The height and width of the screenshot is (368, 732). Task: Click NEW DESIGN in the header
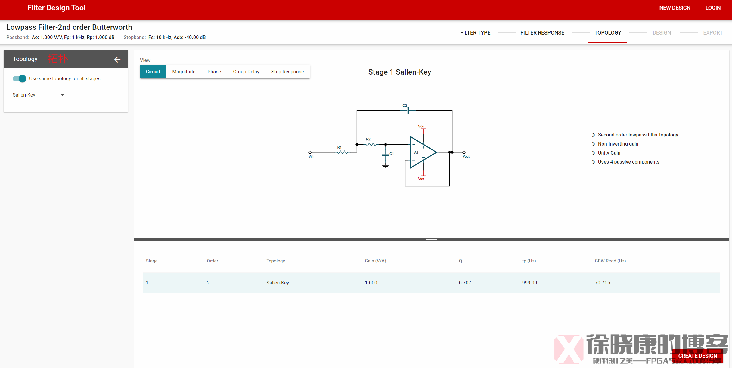coord(675,8)
